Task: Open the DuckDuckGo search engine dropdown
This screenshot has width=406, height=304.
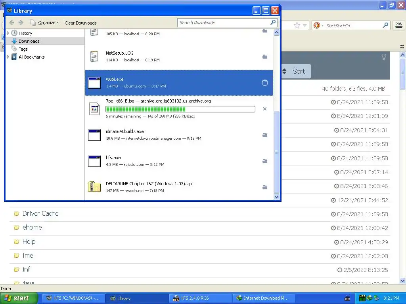Action: tap(318, 25)
